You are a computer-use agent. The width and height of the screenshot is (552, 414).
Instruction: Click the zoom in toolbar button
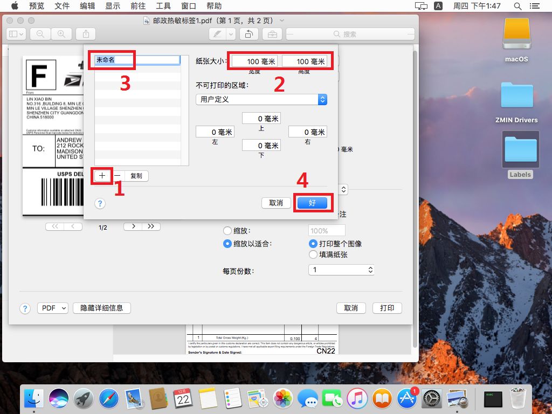(61, 34)
